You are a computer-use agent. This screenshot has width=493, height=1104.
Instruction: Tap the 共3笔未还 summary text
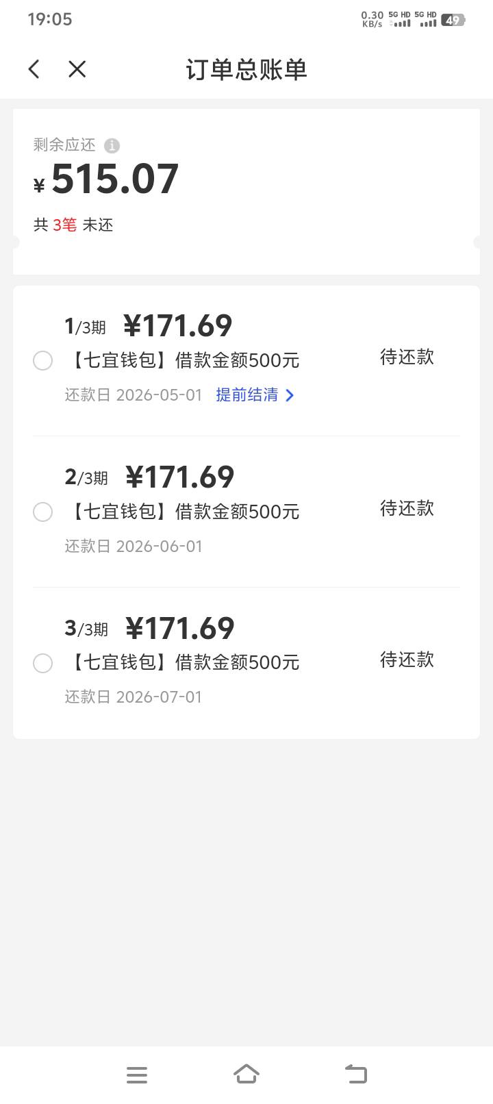click(x=73, y=225)
